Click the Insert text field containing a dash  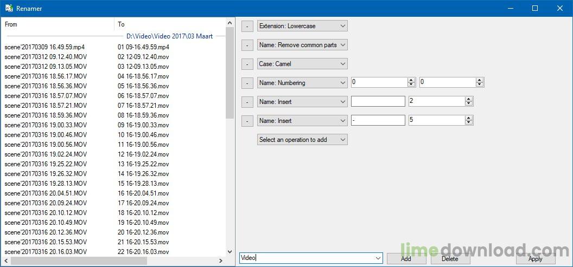pyautogui.click(x=378, y=120)
